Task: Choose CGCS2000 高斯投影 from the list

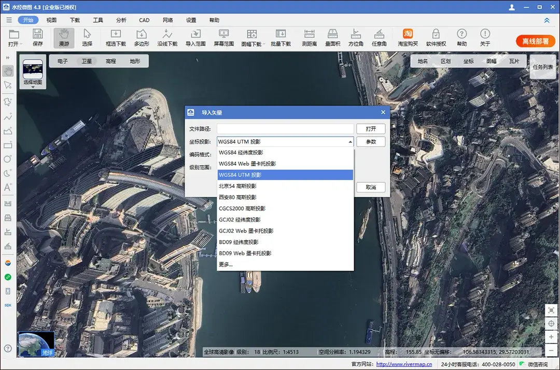Action: tap(242, 209)
